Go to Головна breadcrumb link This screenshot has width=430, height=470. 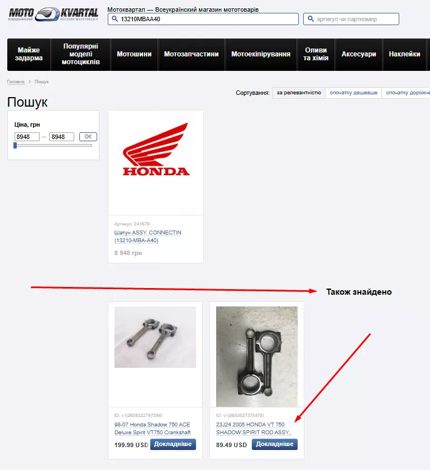[x=16, y=81]
